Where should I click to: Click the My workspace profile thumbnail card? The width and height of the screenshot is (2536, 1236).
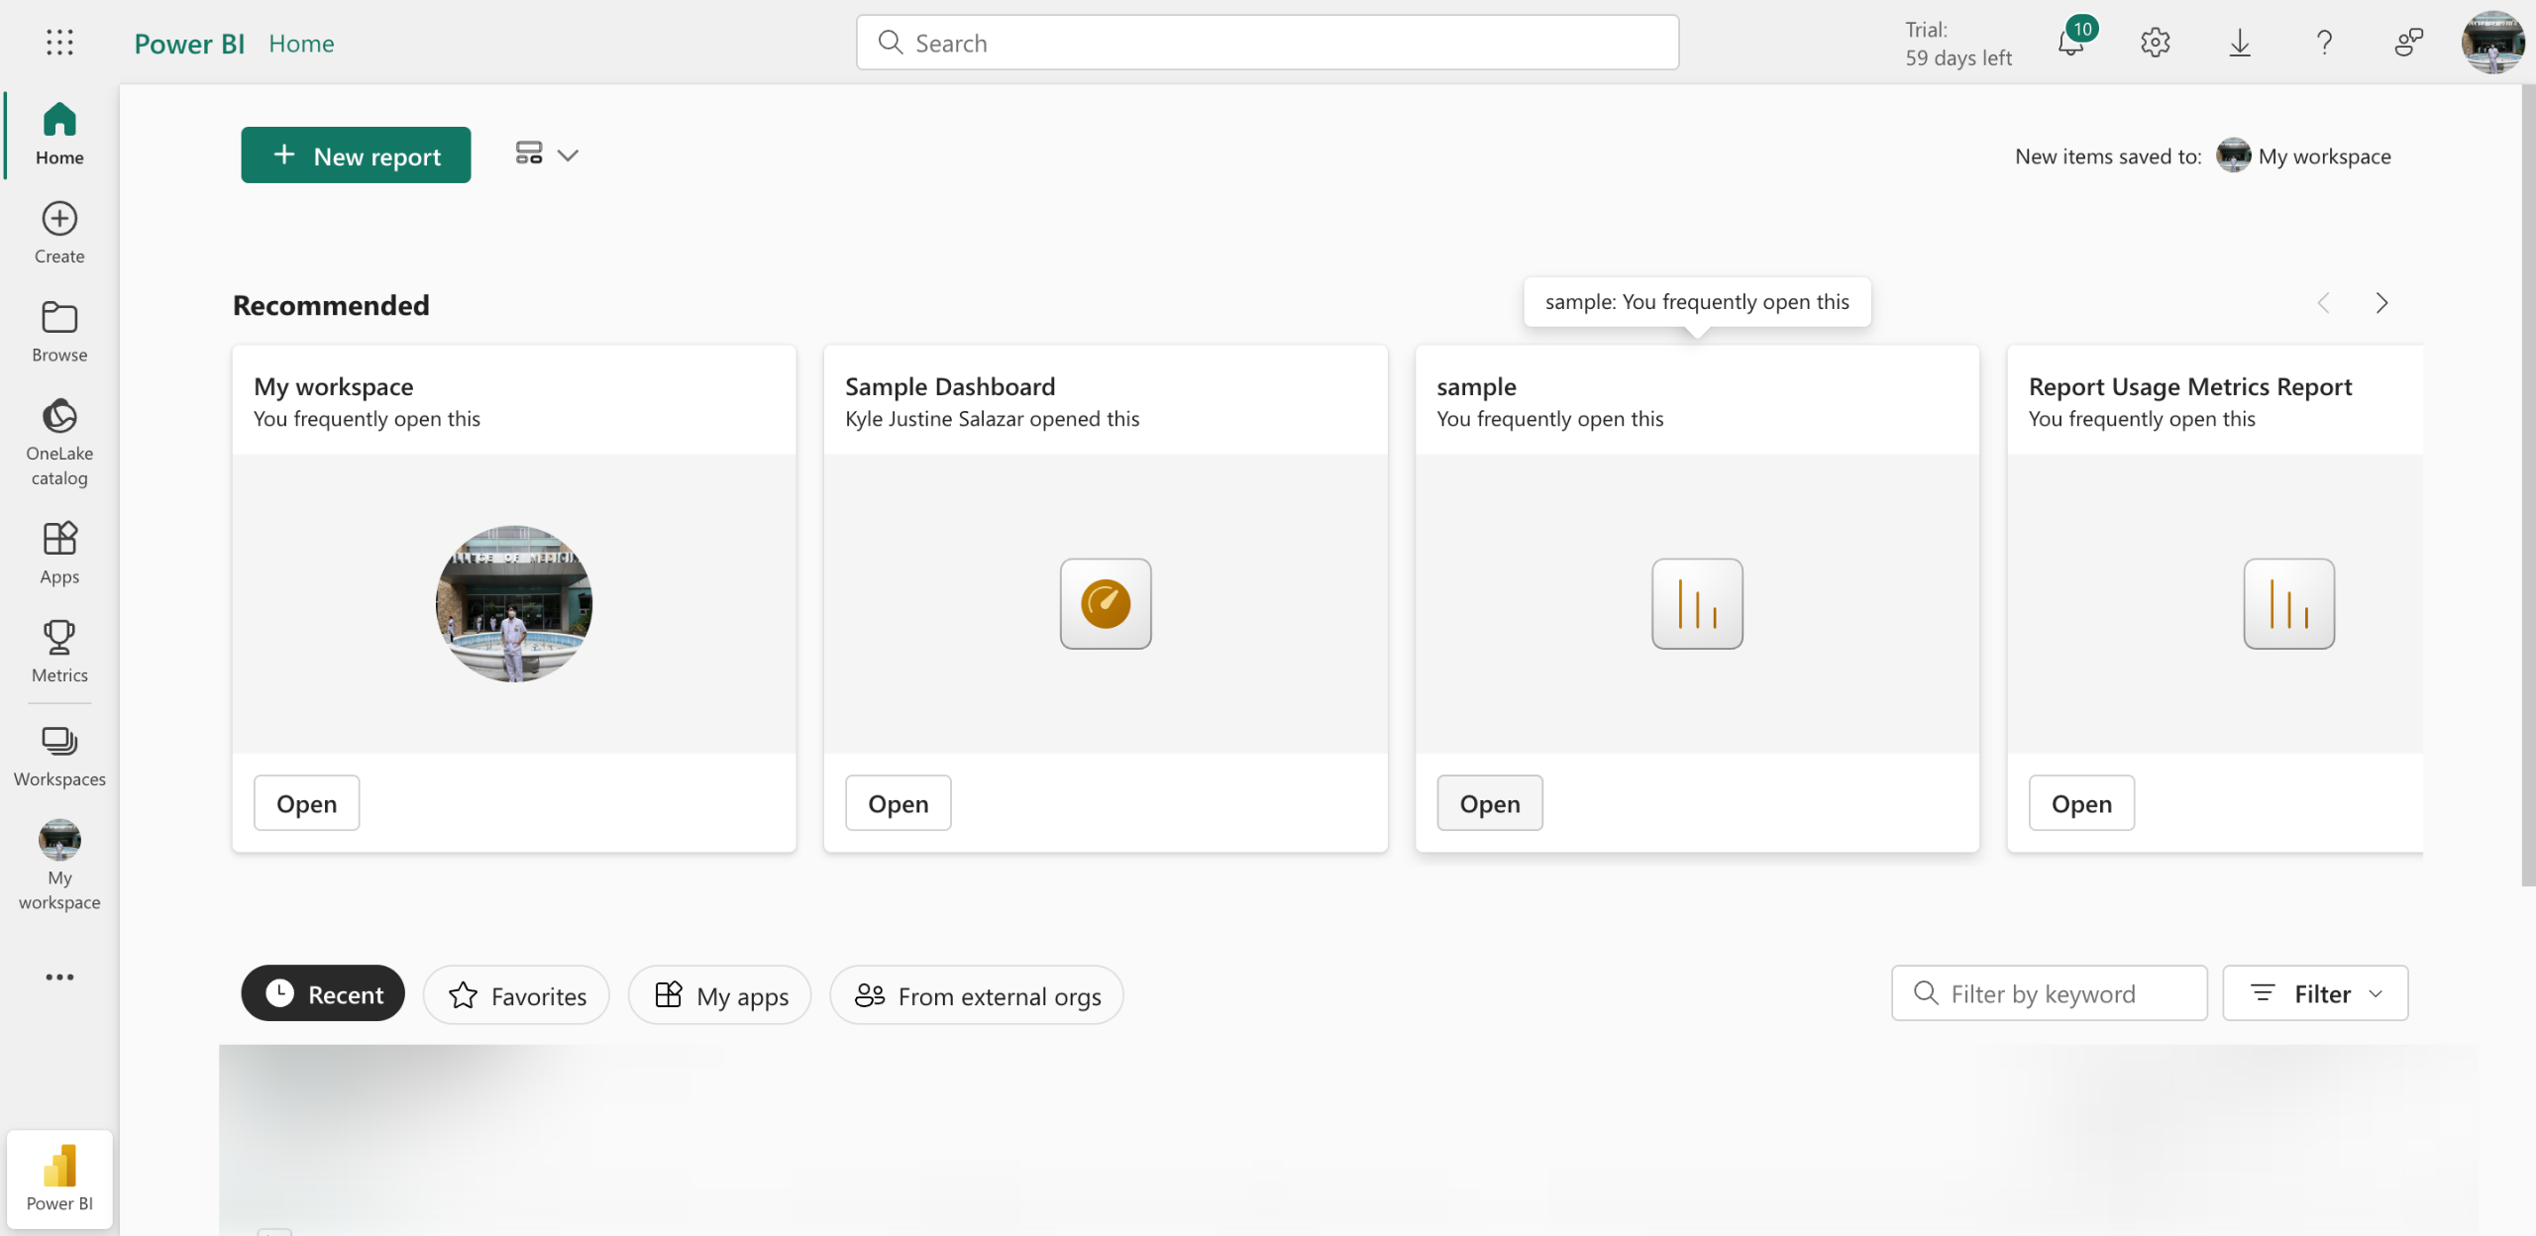click(514, 603)
